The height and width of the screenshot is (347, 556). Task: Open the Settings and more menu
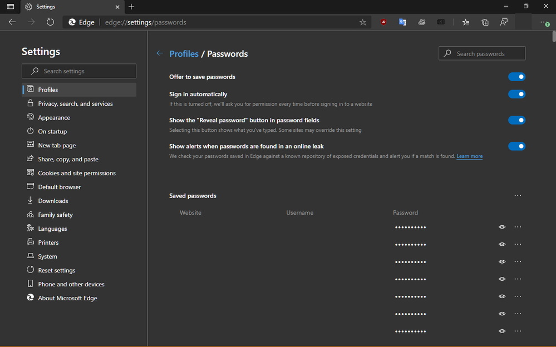point(545,22)
